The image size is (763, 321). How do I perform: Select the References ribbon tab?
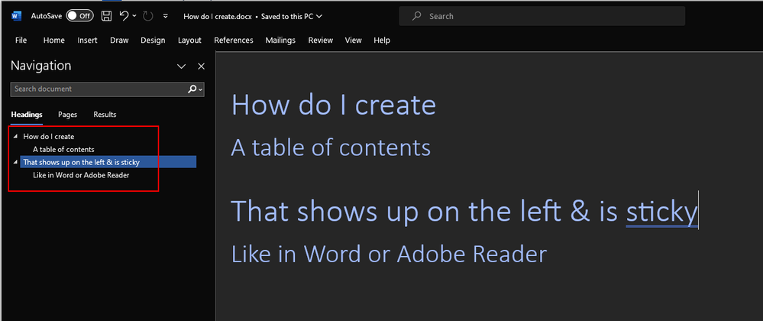tap(234, 41)
